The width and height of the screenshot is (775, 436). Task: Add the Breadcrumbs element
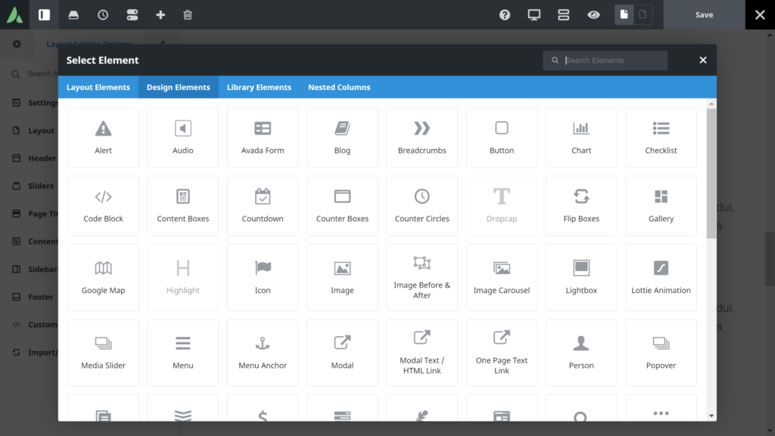coord(422,138)
